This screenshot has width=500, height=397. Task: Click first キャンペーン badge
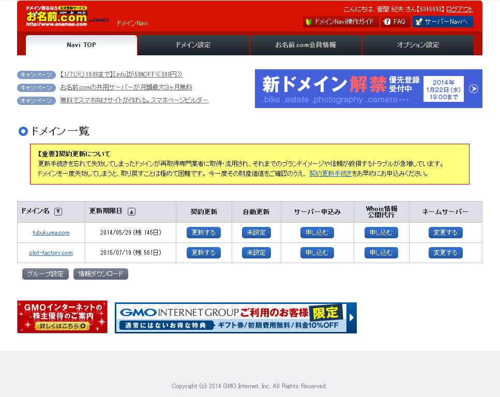click(x=36, y=74)
